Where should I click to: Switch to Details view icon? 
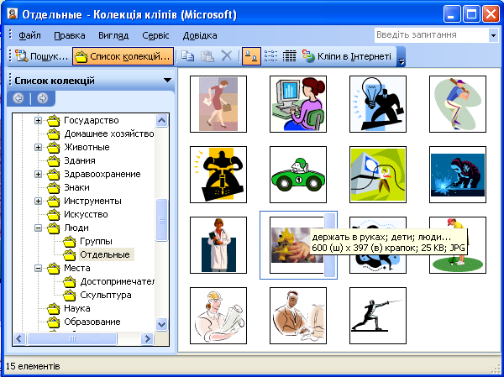(x=289, y=56)
